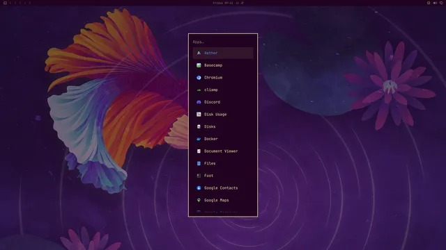Click the Basecamp app icon
446x250 pixels.
199,65
